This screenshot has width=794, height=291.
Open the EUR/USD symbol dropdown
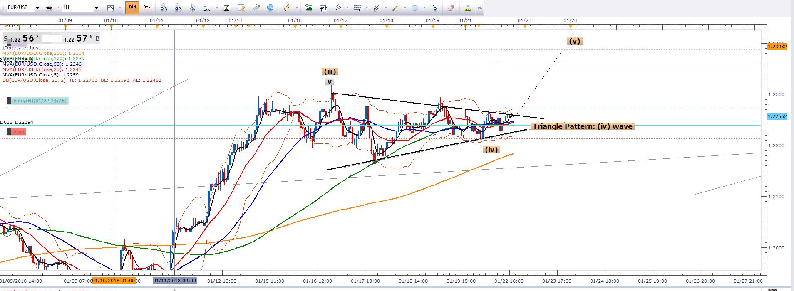(x=37, y=8)
